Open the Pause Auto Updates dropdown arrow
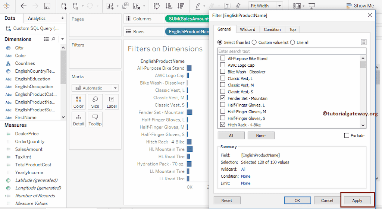382x209 pixels. pyautogui.click(x=83, y=6)
